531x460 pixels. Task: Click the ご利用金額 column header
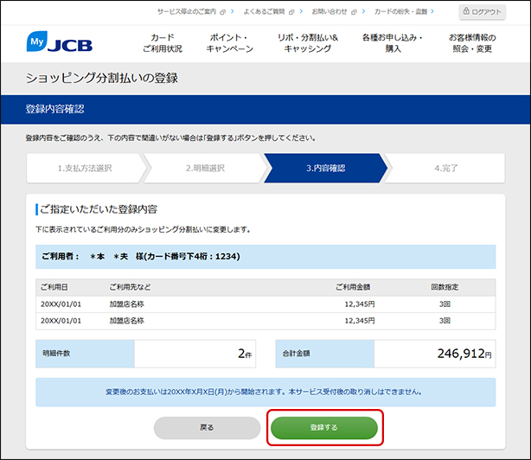(x=353, y=287)
